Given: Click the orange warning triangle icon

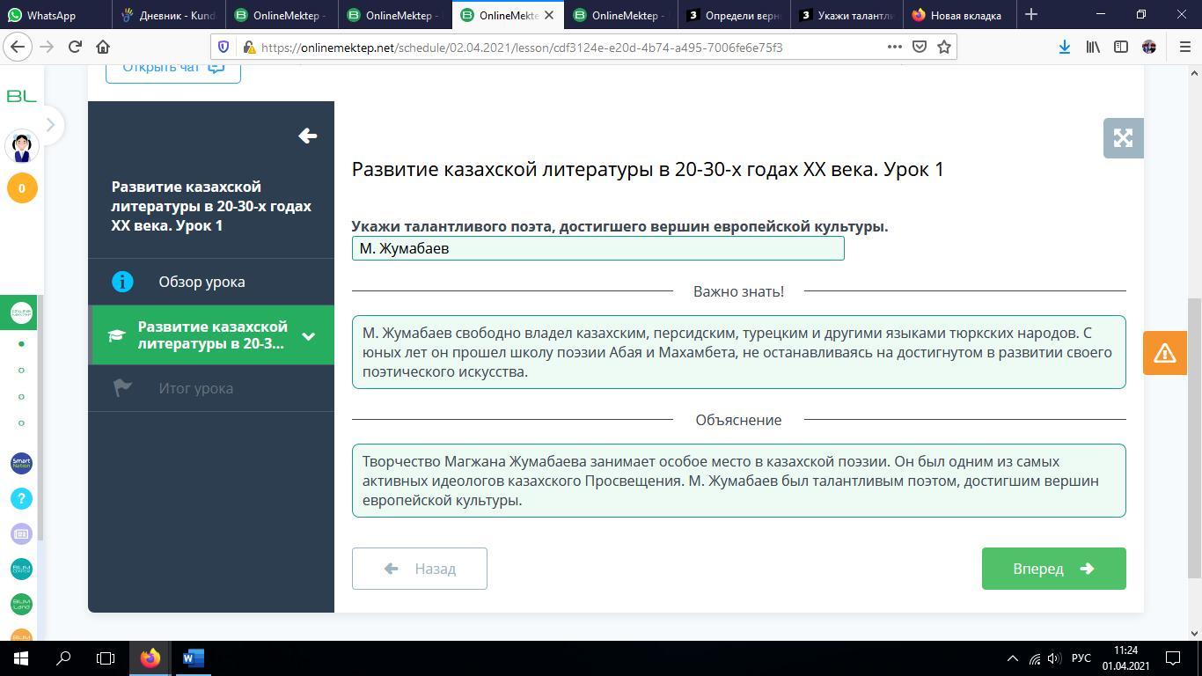Looking at the screenshot, I should (x=1164, y=353).
